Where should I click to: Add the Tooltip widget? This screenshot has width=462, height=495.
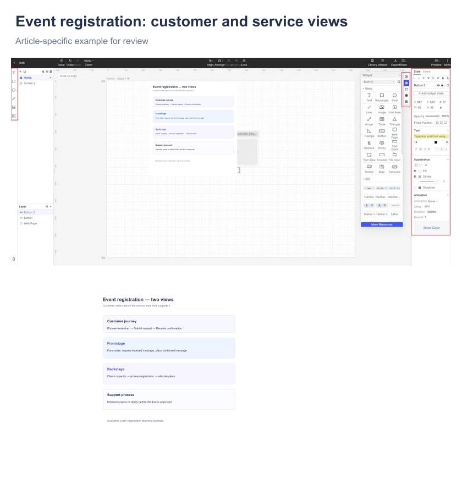(x=369, y=169)
